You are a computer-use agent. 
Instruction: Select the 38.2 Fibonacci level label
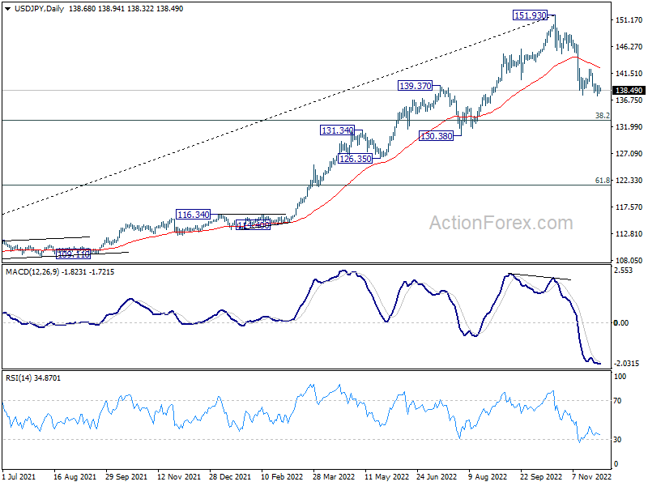click(602, 116)
